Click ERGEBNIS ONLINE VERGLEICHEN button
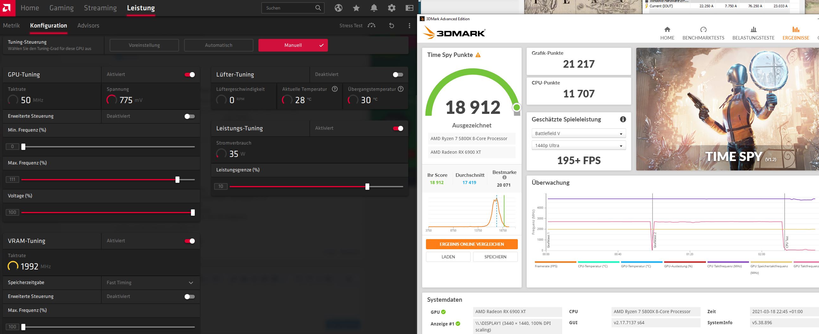Screen dimensions: 819x334 [472, 244]
